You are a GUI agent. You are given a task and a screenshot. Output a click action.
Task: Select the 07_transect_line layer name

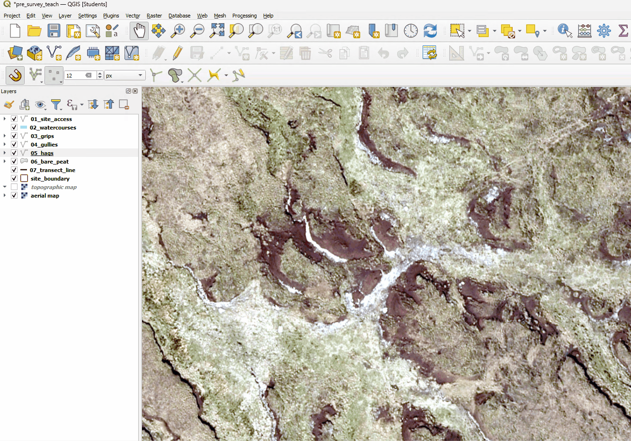tap(53, 170)
